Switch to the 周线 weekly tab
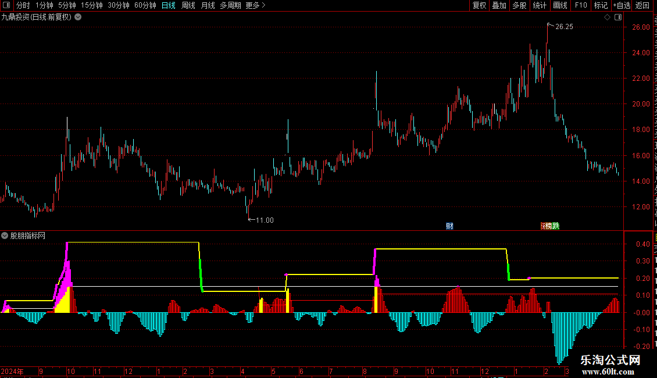This screenshot has width=657, height=378. pos(188,5)
